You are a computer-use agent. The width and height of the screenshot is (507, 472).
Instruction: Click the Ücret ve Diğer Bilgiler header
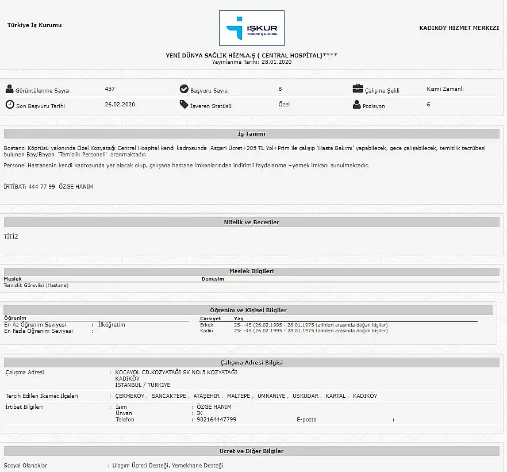tap(252, 451)
